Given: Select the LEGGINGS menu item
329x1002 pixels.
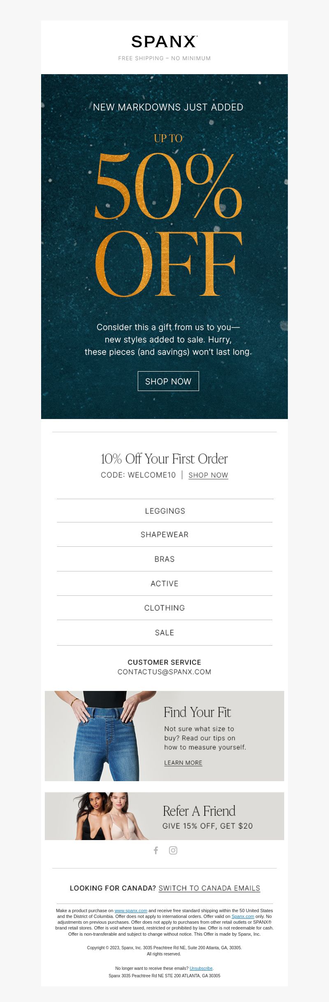Looking at the screenshot, I should click(x=165, y=511).
